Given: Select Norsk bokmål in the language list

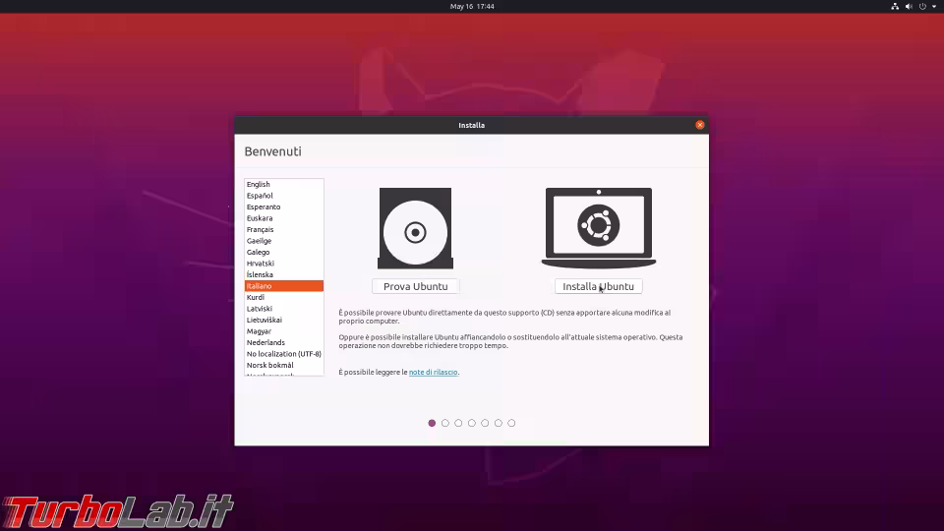Looking at the screenshot, I should tap(284, 365).
